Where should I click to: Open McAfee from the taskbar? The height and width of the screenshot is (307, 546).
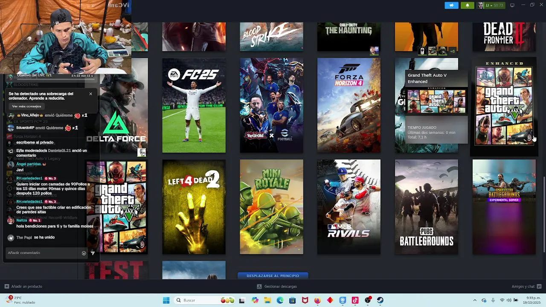click(x=305, y=300)
